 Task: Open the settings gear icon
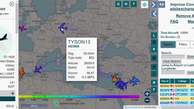(x=152, y=25)
